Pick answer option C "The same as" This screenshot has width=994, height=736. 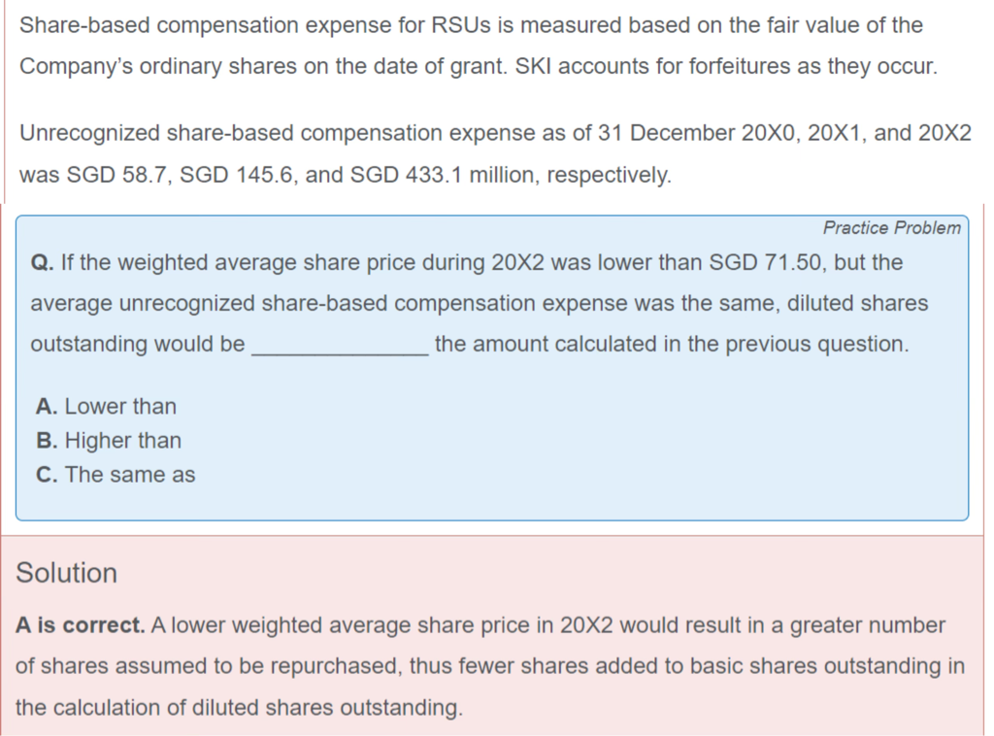pos(116,475)
